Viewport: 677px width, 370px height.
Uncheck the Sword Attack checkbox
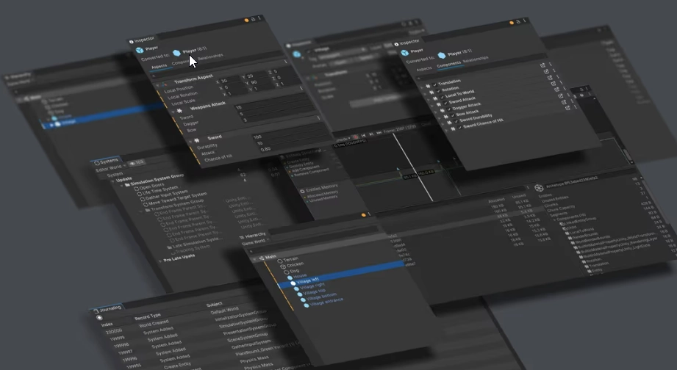[x=445, y=104]
